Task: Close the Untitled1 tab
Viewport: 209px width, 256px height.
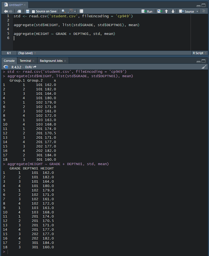Action: (25, 5)
